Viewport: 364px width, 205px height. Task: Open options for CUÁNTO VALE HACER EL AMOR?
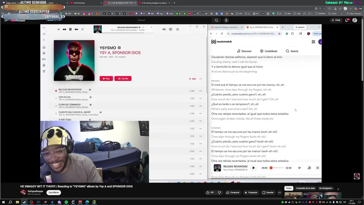coord(200,114)
